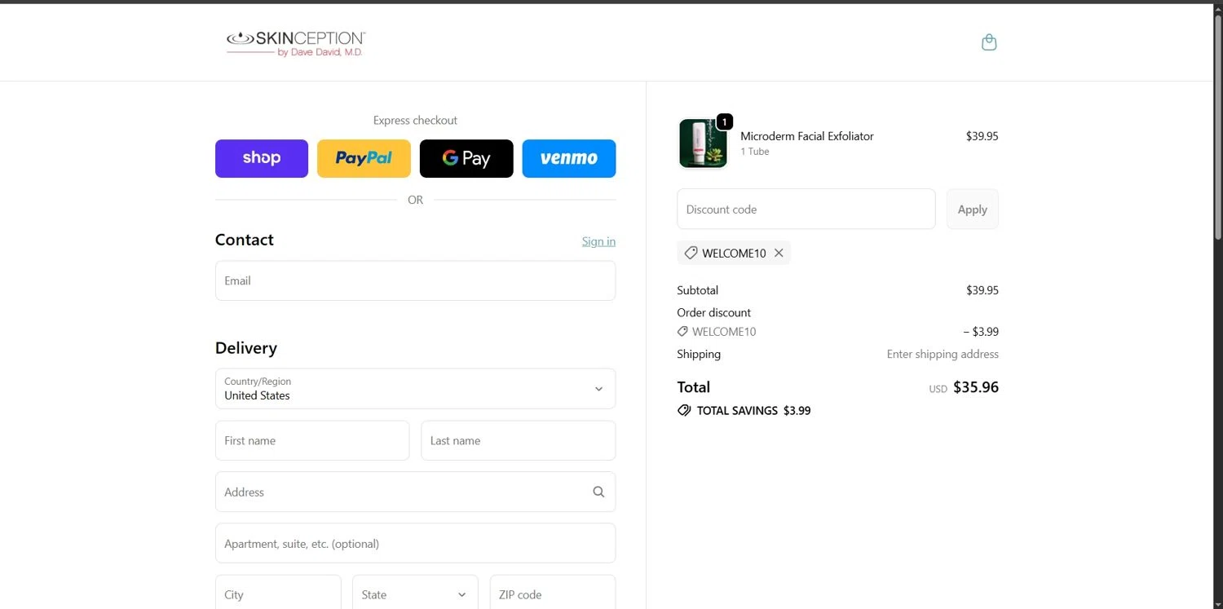Choose Venmo express checkout

[569, 158]
